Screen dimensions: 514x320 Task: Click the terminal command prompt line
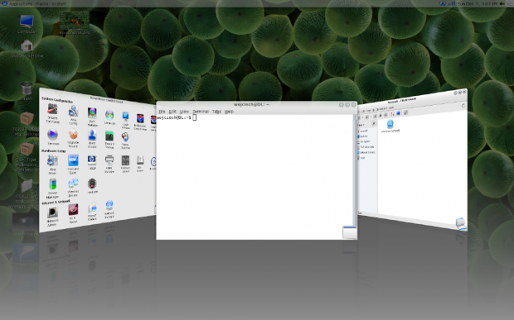(x=177, y=117)
